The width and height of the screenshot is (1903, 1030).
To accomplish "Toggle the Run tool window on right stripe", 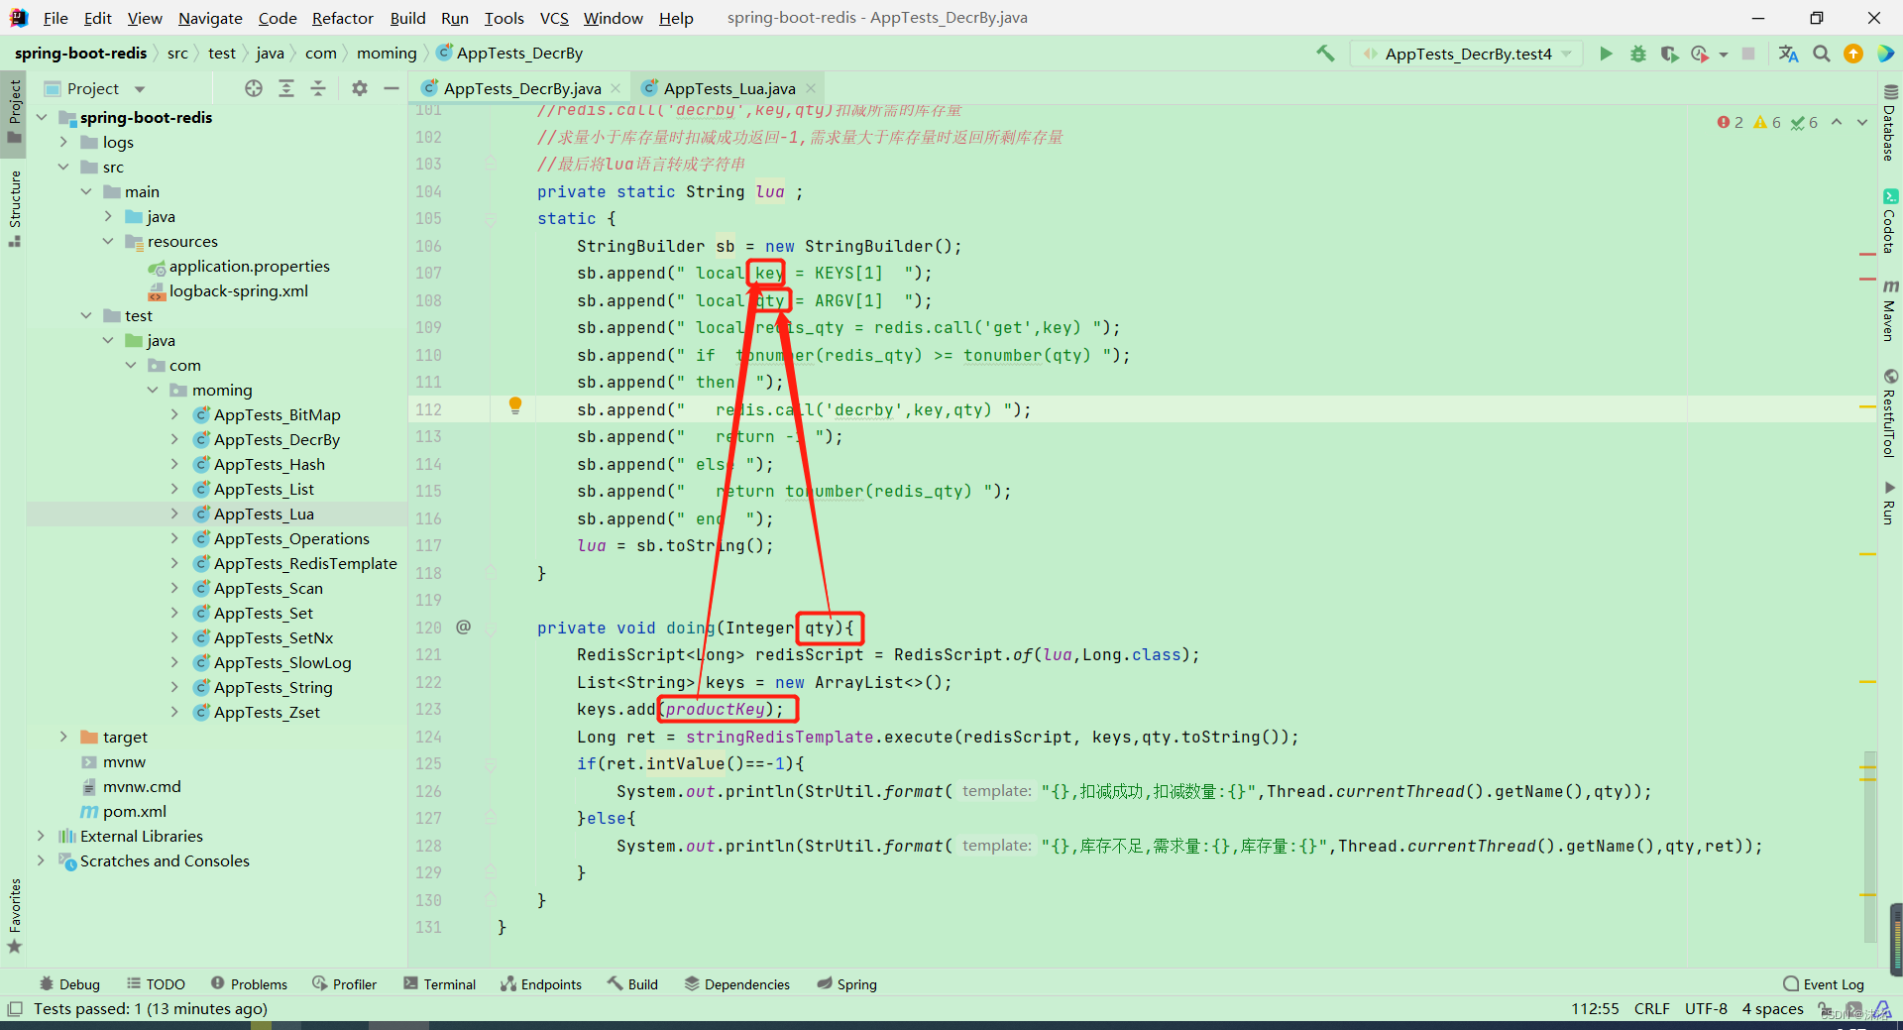I will [1889, 503].
